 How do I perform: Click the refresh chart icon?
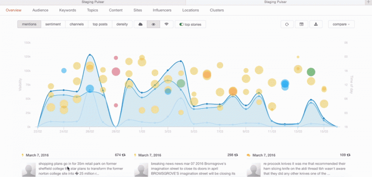pos(287,24)
